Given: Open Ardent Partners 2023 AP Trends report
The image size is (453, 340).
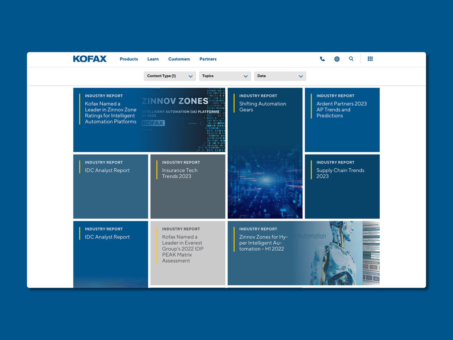Looking at the screenshot, I should tap(342, 110).
